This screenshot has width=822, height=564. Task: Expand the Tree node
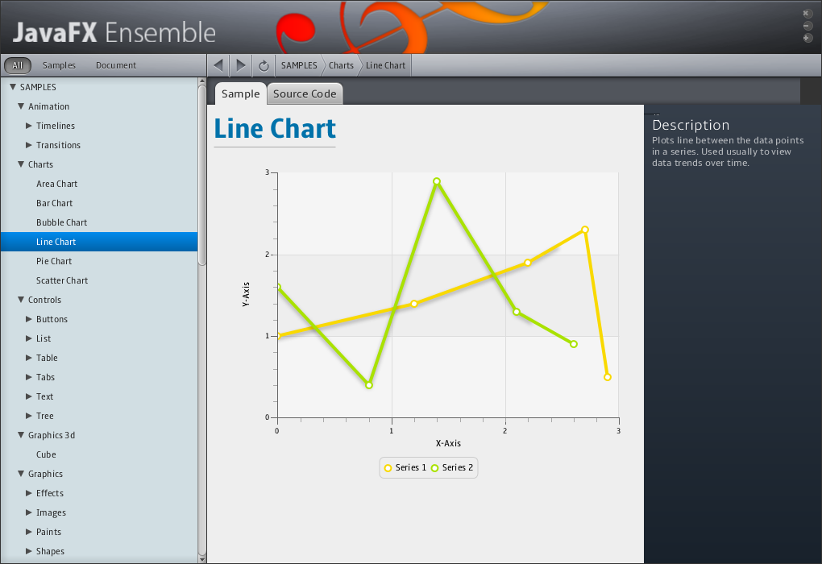(29, 417)
